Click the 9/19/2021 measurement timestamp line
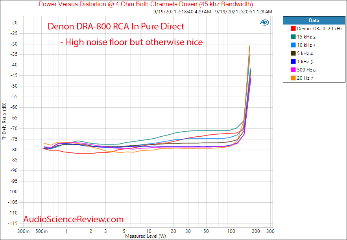The width and height of the screenshot is (347, 240). (213, 12)
